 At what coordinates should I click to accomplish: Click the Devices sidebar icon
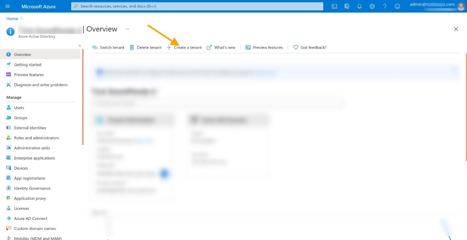tap(9, 168)
